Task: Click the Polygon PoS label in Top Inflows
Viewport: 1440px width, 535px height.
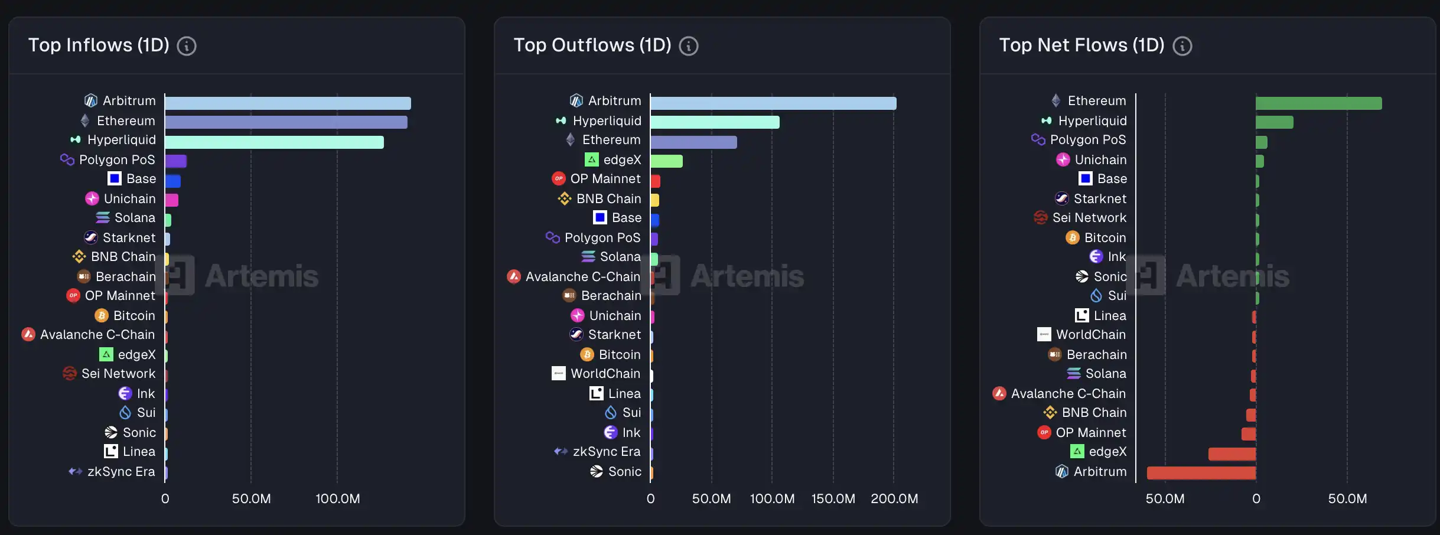Action: [117, 159]
